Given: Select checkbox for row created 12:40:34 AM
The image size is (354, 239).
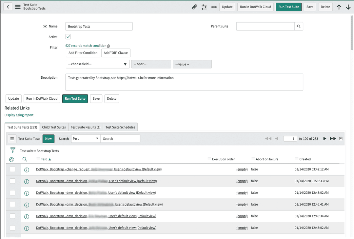Looking at the screenshot, I should (12, 216).
